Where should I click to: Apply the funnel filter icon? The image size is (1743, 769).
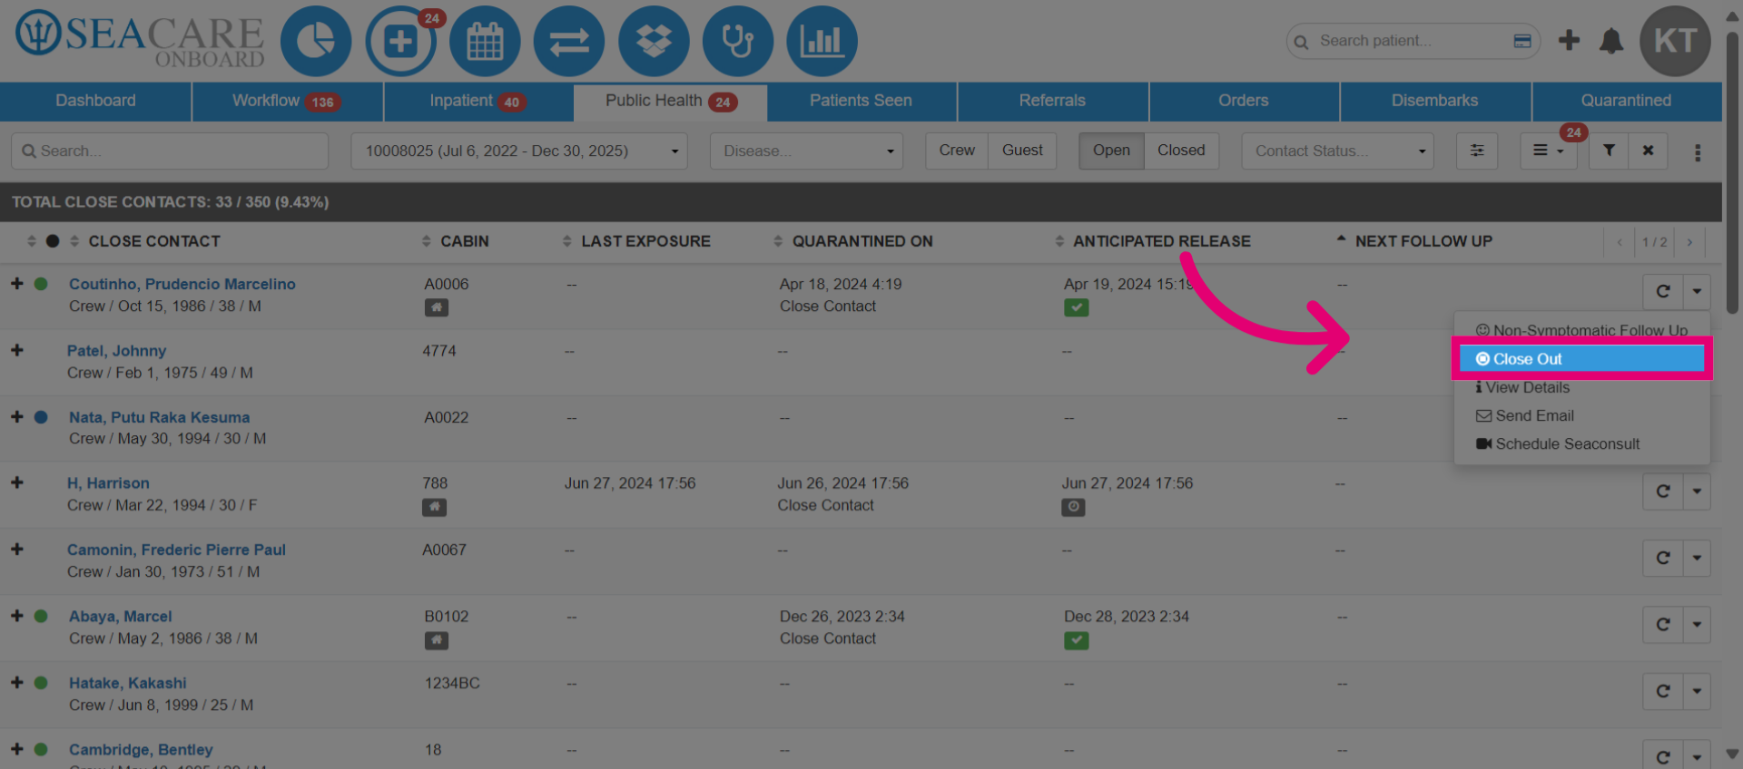pos(1609,151)
